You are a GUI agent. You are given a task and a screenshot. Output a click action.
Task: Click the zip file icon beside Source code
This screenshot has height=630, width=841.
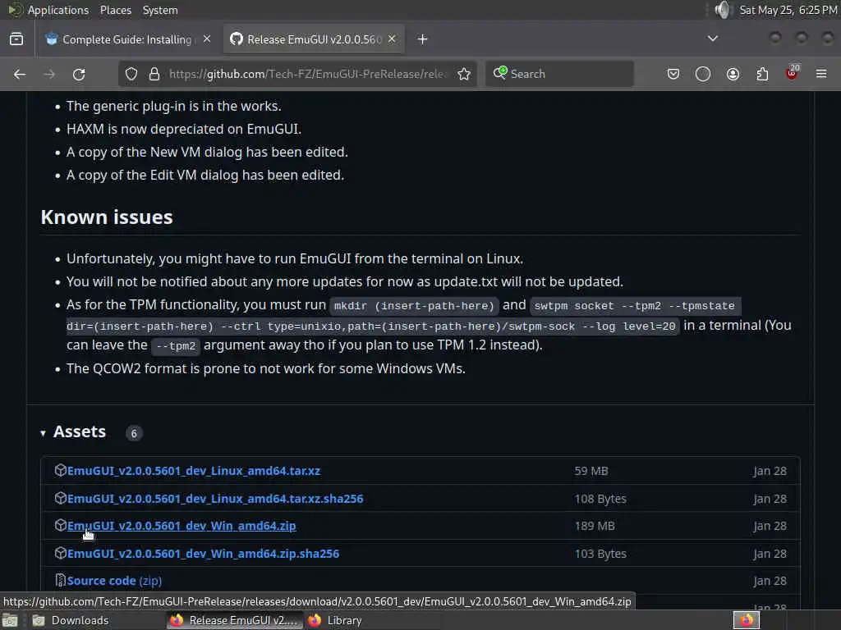click(60, 580)
